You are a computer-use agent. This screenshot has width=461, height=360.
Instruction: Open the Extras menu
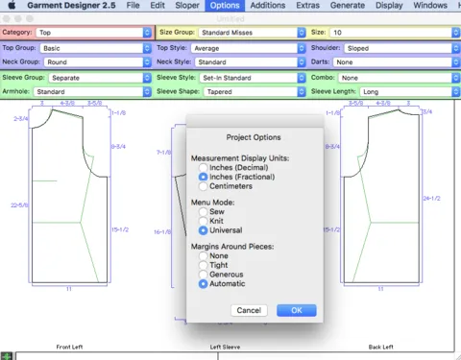[x=307, y=5]
